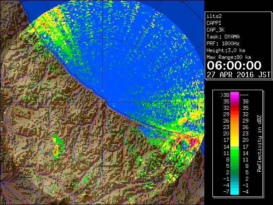Click the '>38' legend value
Viewport: 273px width, 205px height.
click(225, 95)
